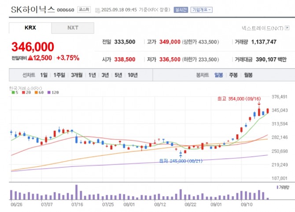
Task: Click the 실시간 button
Action: point(181,10)
